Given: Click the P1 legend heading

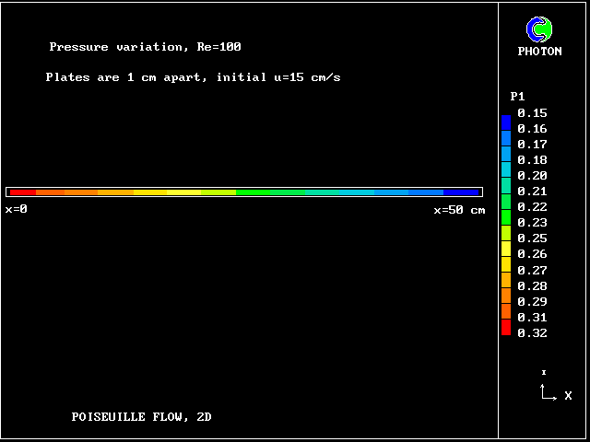Looking at the screenshot, I should click(517, 97).
